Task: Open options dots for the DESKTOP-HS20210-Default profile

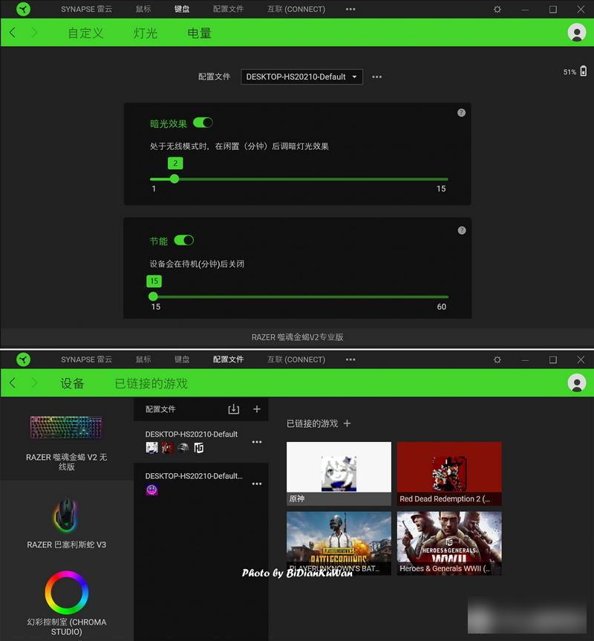Action: click(x=257, y=442)
